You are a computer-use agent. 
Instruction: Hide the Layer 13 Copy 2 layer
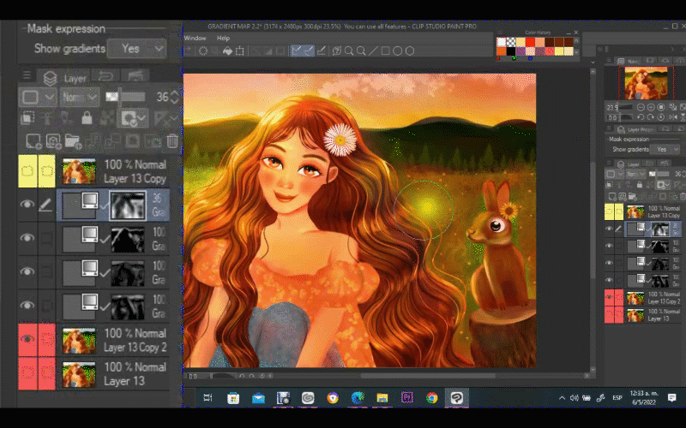click(x=27, y=340)
